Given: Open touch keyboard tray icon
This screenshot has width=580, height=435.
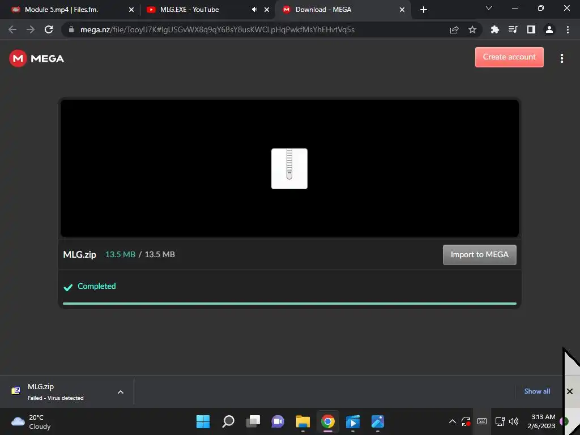Looking at the screenshot, I should point(482,421).
